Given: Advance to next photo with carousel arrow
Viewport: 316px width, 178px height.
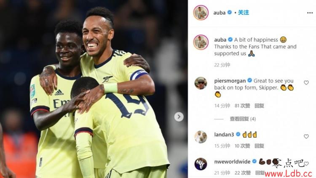Looking at the screenshot, I should tap(179, 117).
